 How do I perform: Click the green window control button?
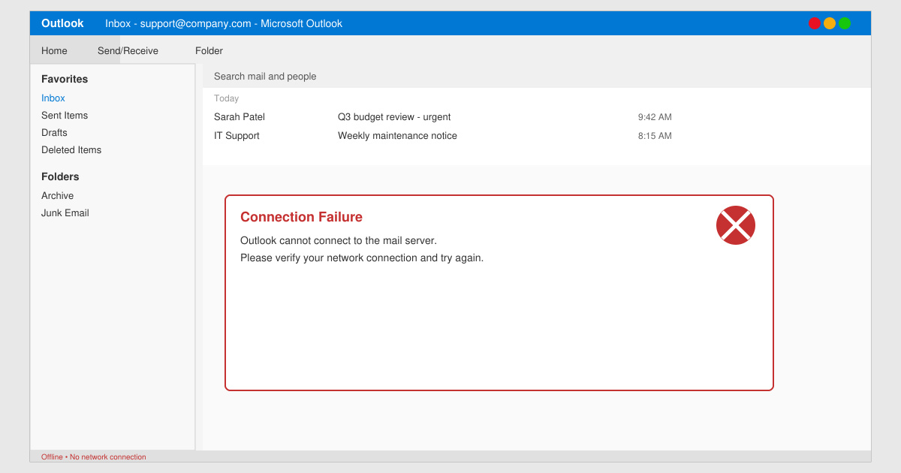point(845,23)
